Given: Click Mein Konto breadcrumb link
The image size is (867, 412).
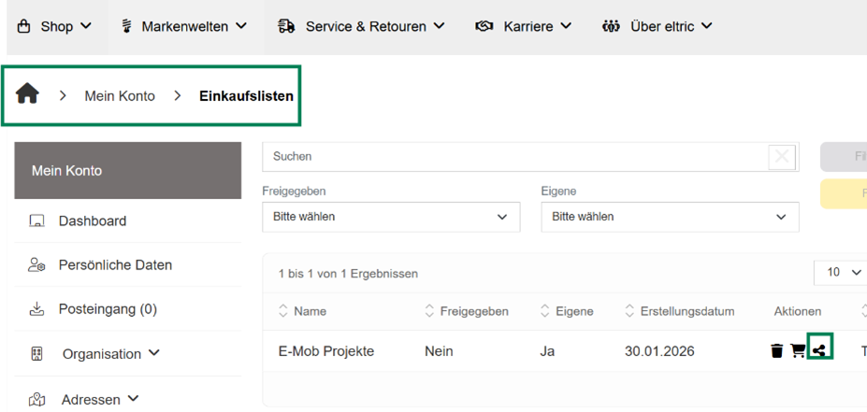Looking at the screenshot, I should point(120,96).
